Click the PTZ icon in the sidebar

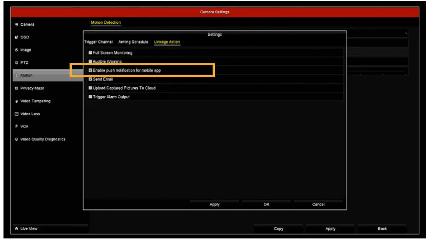tap(16, 63)
